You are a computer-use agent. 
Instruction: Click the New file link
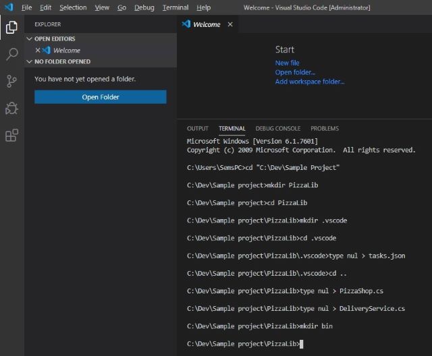287,63
